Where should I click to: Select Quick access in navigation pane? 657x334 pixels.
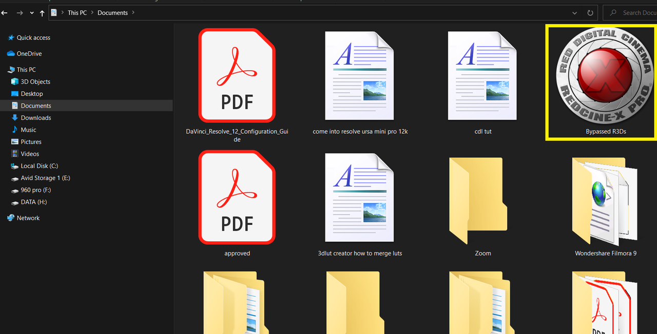tap(33, 38)
